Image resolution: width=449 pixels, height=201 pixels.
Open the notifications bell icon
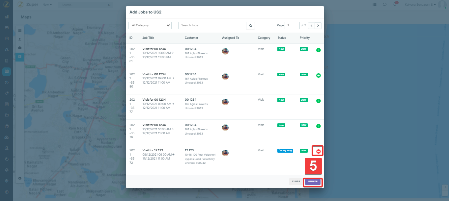point(395,4)
